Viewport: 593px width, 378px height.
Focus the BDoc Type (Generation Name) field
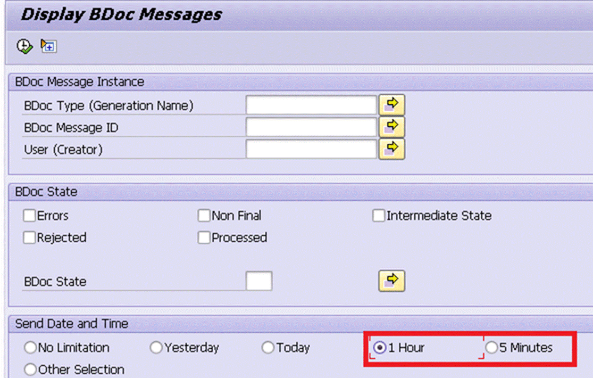click(x=311, y=105)
